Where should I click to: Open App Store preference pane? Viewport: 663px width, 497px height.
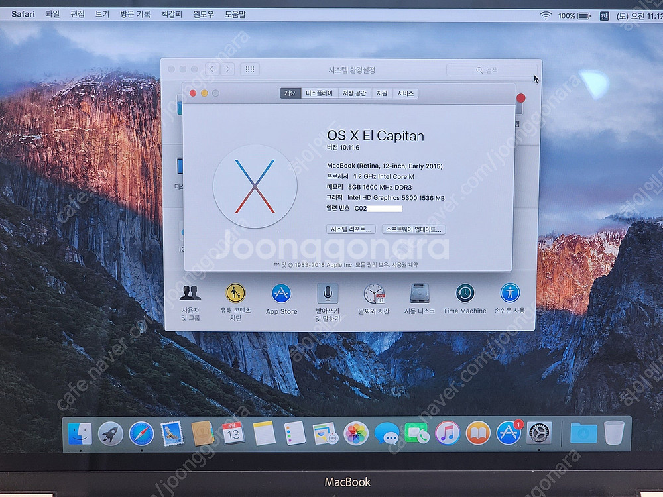click(x=281, y=300)
